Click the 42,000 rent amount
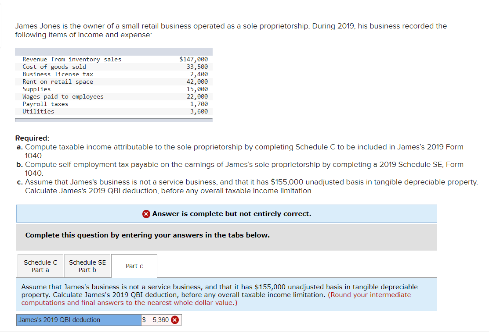Screen dimensions: 489x333 pyautogui.click(x=197, y=82)
